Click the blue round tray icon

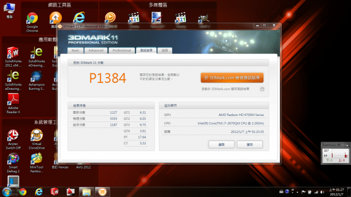(x=287, y=192)
